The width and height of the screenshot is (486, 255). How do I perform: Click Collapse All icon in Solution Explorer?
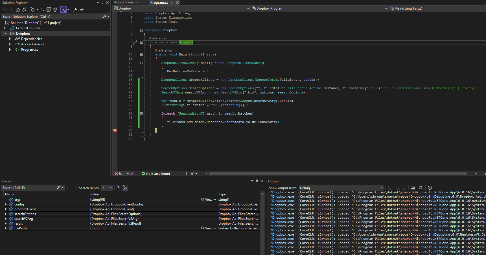(49, 10)
